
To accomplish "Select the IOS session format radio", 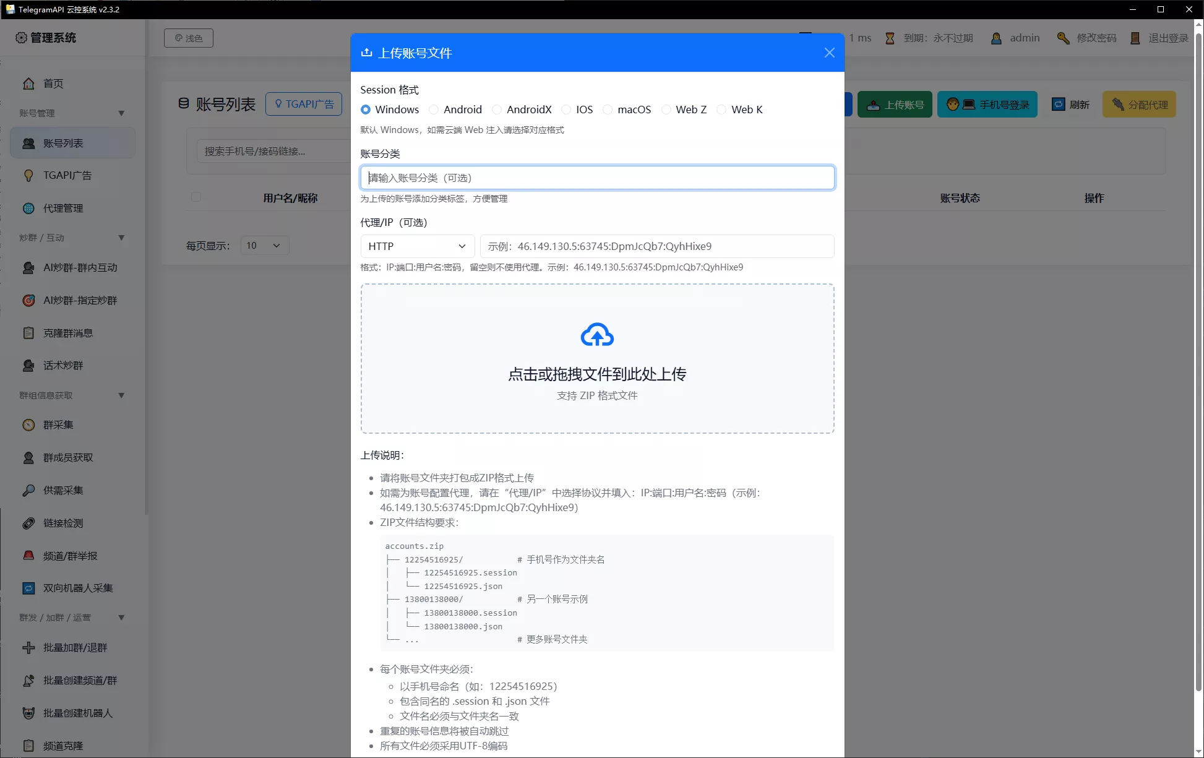I will tap(566, 110).
